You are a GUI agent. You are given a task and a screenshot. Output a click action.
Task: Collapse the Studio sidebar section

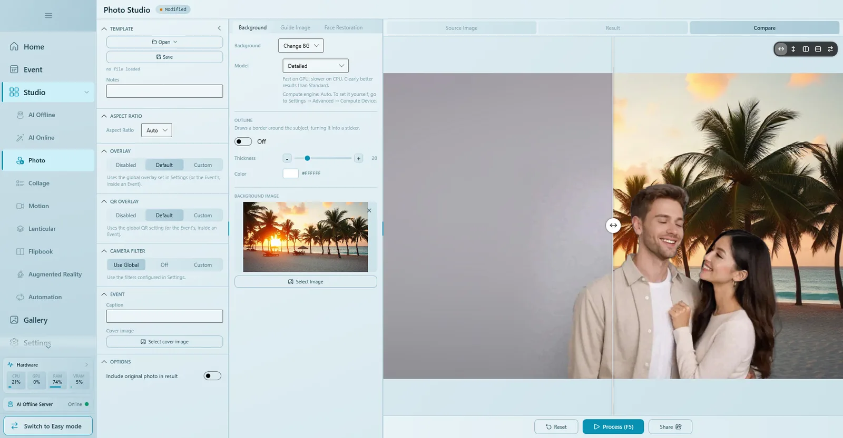pos(86,93)
